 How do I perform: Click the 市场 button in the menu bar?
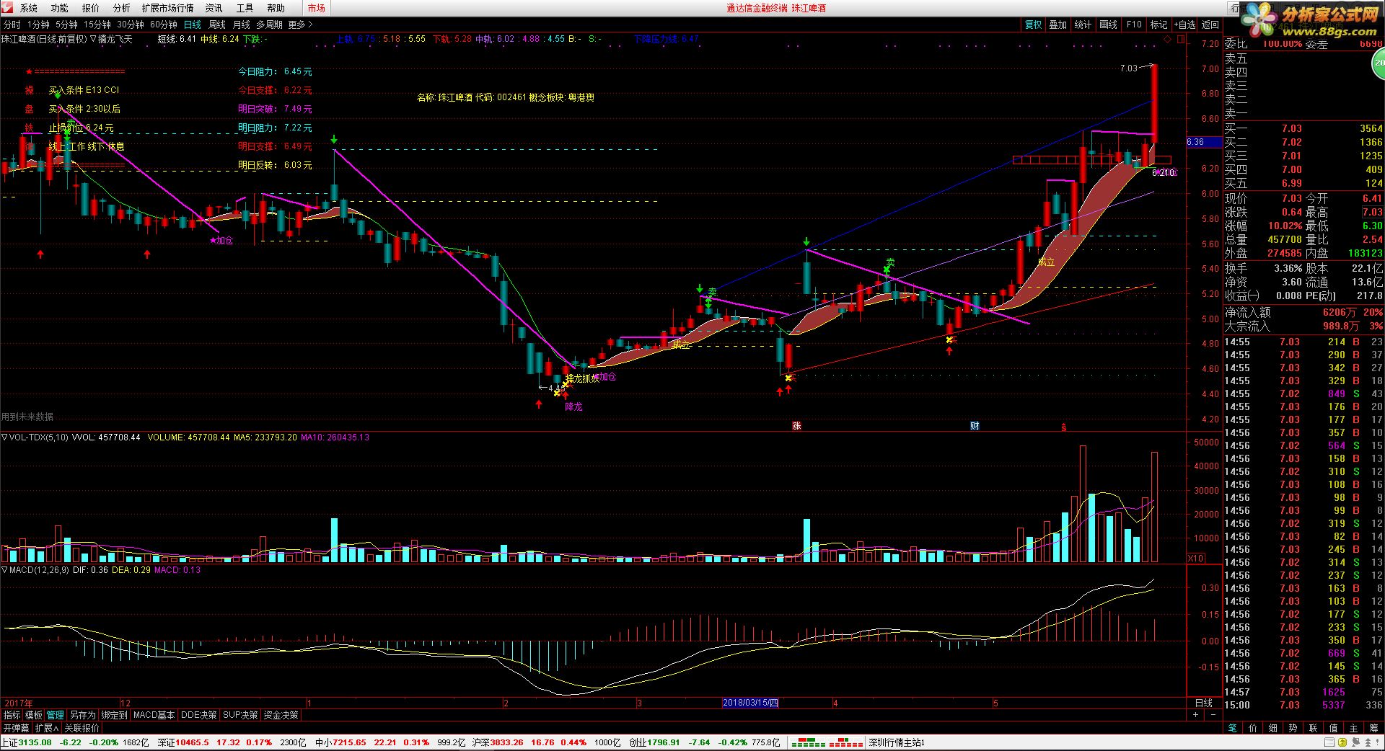click(x=316, y=8)
